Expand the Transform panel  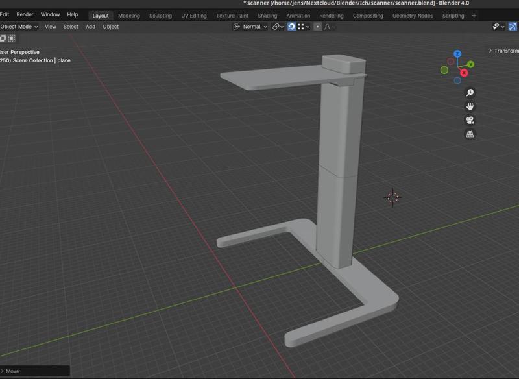point(503,51)
